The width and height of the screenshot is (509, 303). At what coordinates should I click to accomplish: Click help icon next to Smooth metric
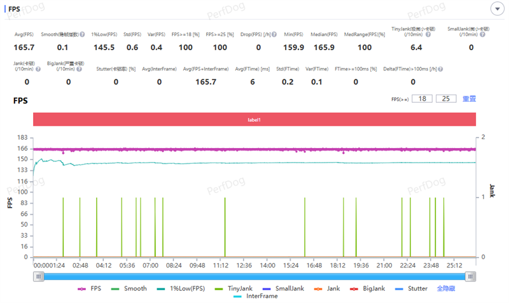coord(83,34)
